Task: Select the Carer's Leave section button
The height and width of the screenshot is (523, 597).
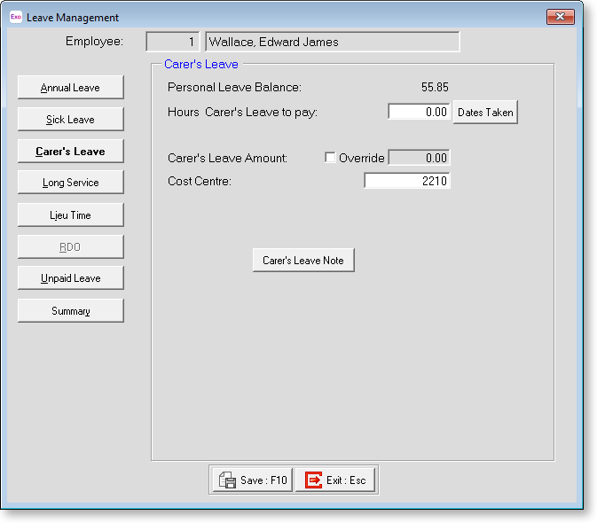Action: pyautogui.click(x=70, y=152)
